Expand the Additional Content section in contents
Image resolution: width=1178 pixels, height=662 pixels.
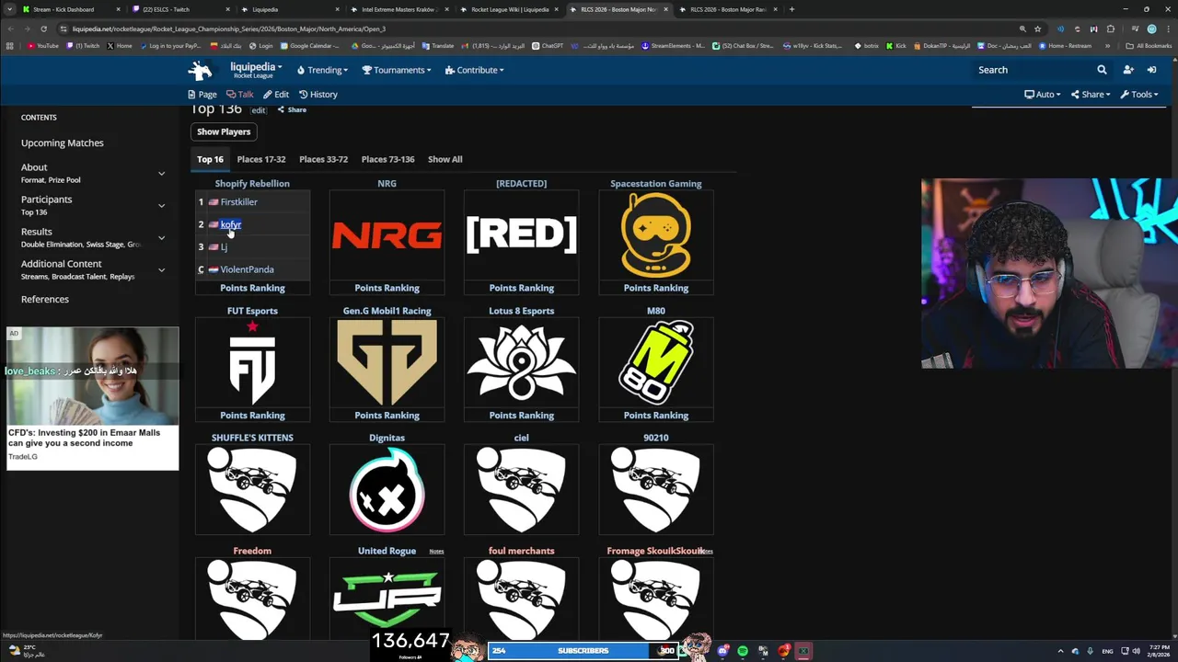pos(161,269)
